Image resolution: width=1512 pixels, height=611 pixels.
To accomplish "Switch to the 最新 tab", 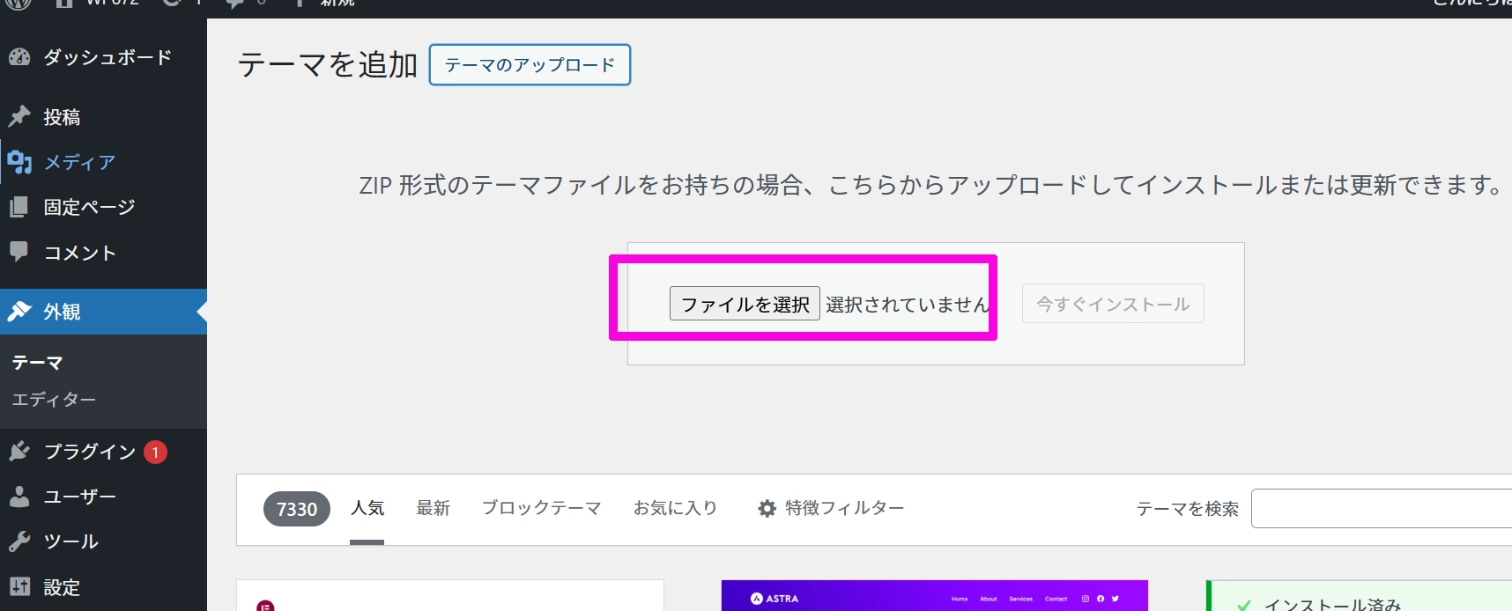I will point(433,508).
